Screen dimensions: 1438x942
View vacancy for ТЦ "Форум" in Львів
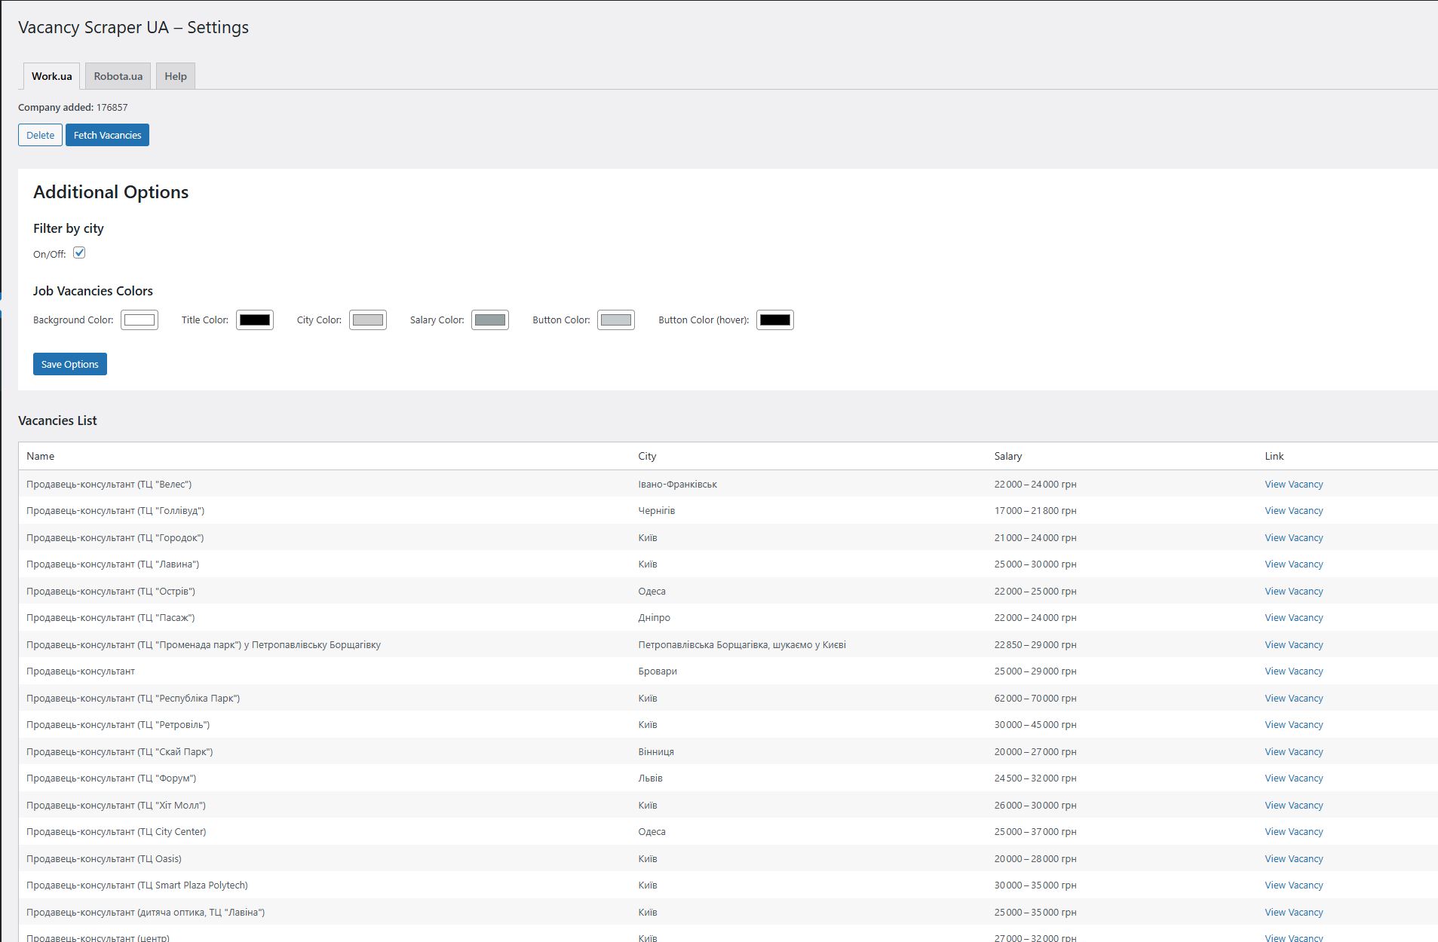tap(1293, 778)
